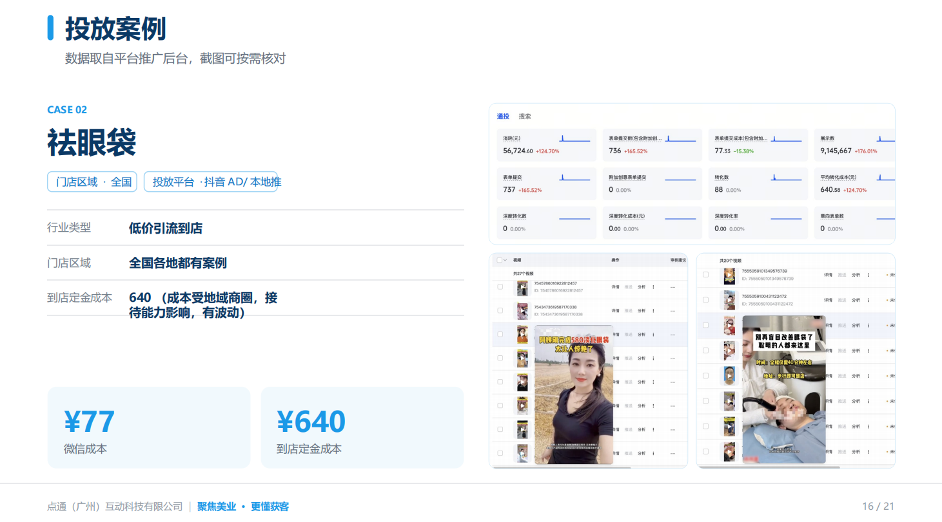Tick select-all checkbox in 视频 table header
The image size is (942, 522).
click(x=499, y=260)
